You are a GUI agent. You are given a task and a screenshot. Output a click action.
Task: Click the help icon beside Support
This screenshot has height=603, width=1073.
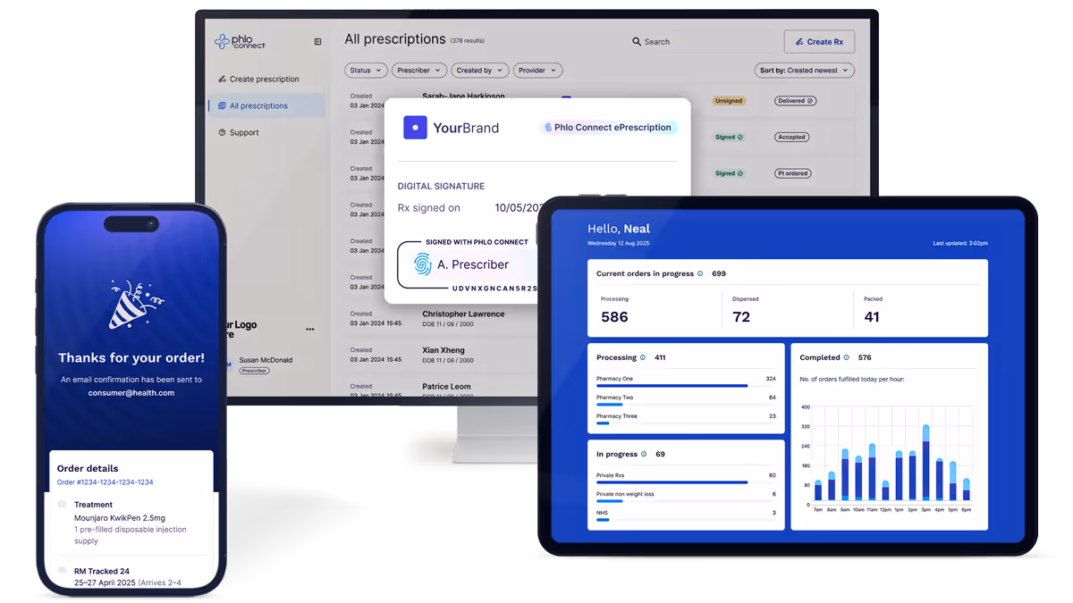(x=222, y=132)
